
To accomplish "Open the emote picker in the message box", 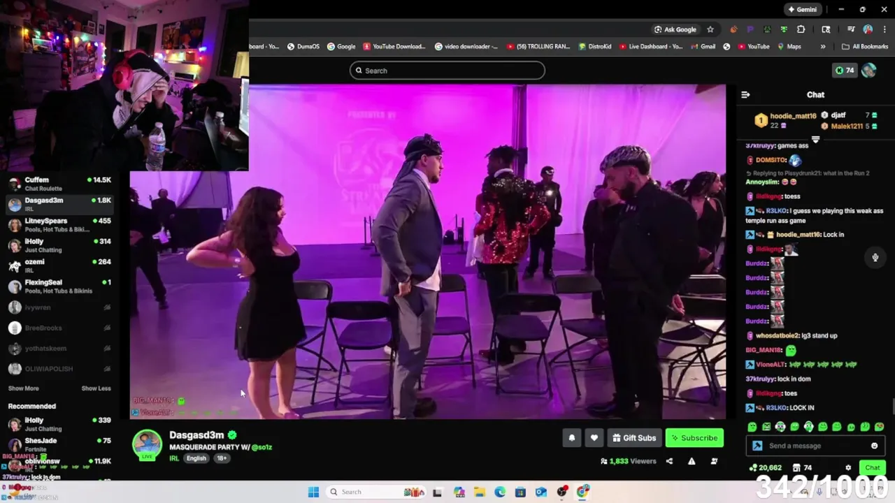I will 874,446.
